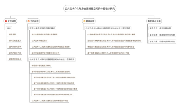Select the 公共艺术介入城市交通枢纽空间的体验设计应用研究 node
This screenshot has height=105, width=179.
click(x=52, y=59)
